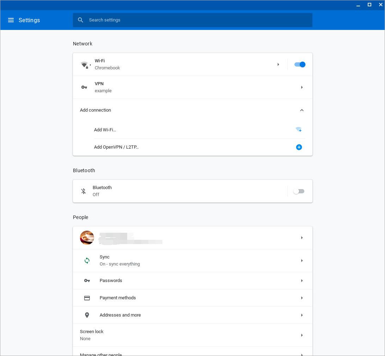Expand the VPN settings arrow

[x=302, y=87]
